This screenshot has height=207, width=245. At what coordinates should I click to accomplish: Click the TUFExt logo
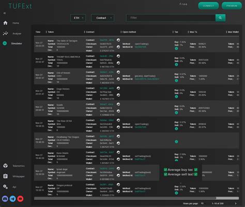(x=20, y=6)
